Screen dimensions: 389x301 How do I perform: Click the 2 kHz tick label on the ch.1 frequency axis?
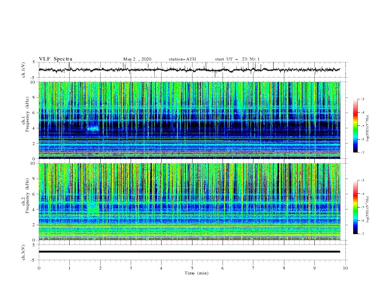[x=34, y=143]
